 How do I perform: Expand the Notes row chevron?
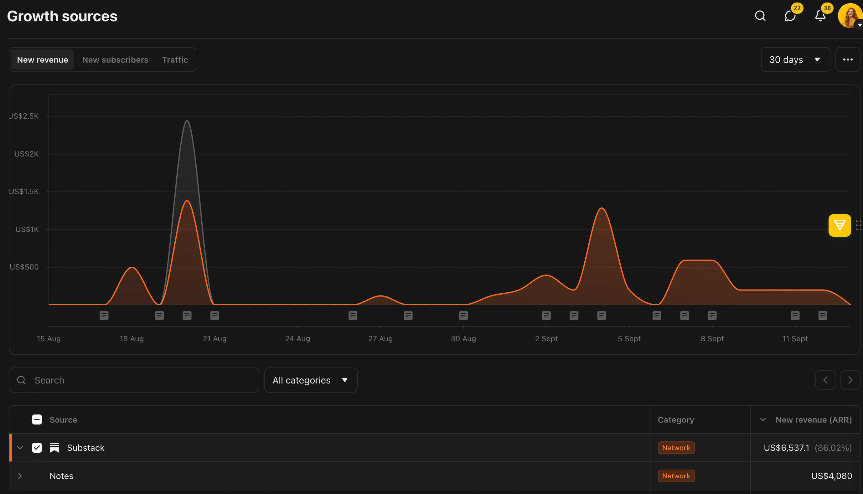[20, 476]
